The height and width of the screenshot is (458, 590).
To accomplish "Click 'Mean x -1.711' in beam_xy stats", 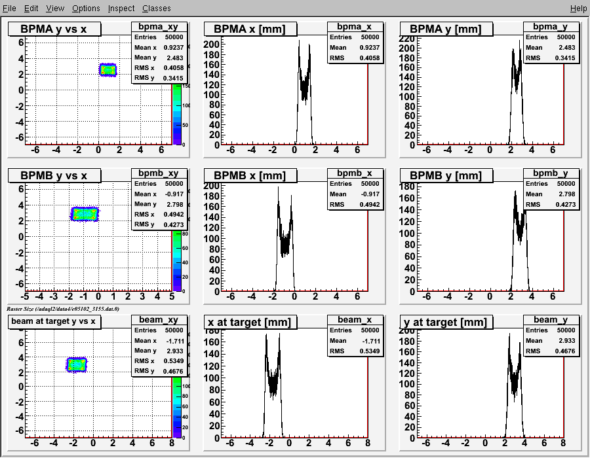I will [159, 341].
